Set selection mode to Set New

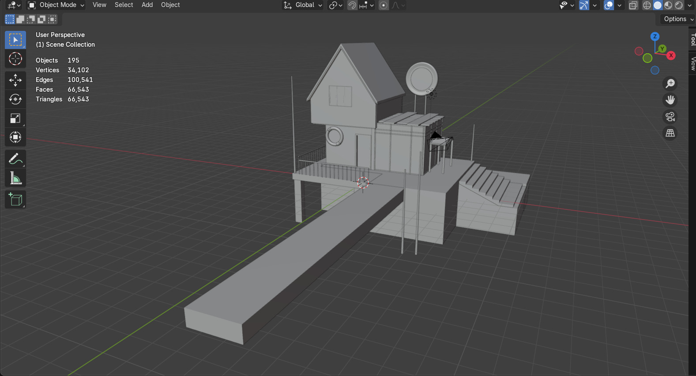click(10, 19)
